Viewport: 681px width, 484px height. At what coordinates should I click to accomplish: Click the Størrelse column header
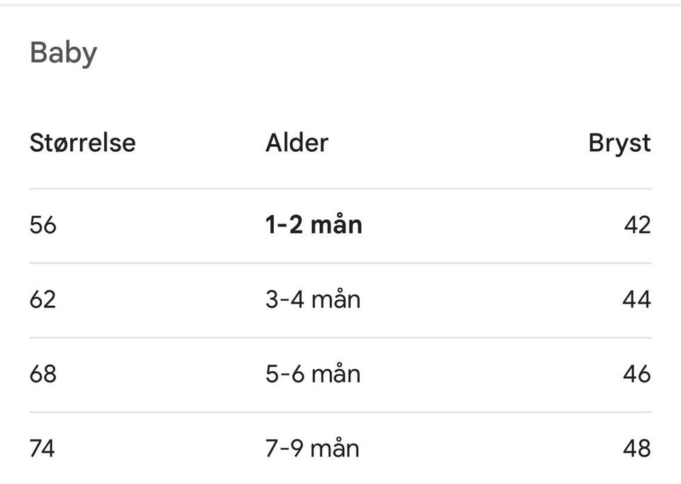(x=82, y=143)
